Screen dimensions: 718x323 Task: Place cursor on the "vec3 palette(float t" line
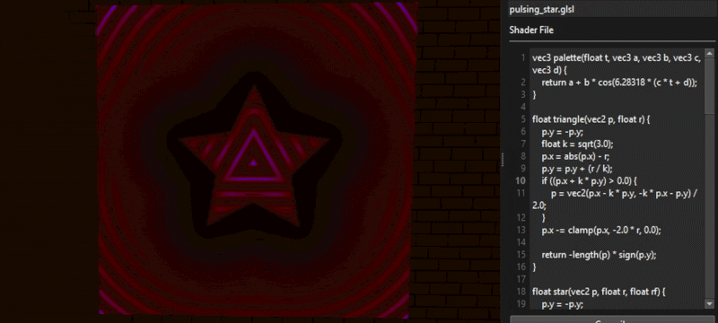pyautogui.click(x=617, y=58)
